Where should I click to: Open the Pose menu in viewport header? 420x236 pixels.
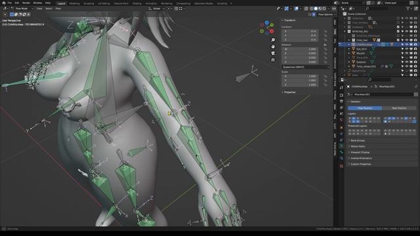(58, 9)
